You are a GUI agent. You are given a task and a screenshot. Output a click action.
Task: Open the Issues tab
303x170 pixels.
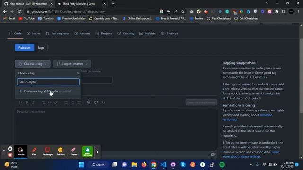click(x=34, y=34)
